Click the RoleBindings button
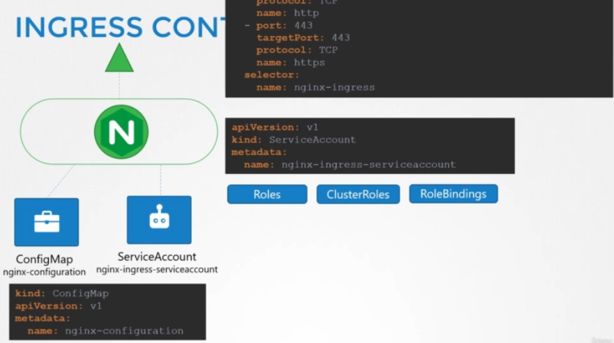The image size is (614, 343). coord(454,194)
